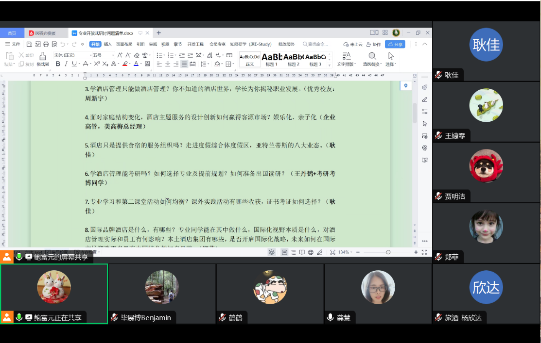This screenshot has height=343, width=541.
Task: Switch to the 插入 Insert tab
Action: tap(107, 44)
